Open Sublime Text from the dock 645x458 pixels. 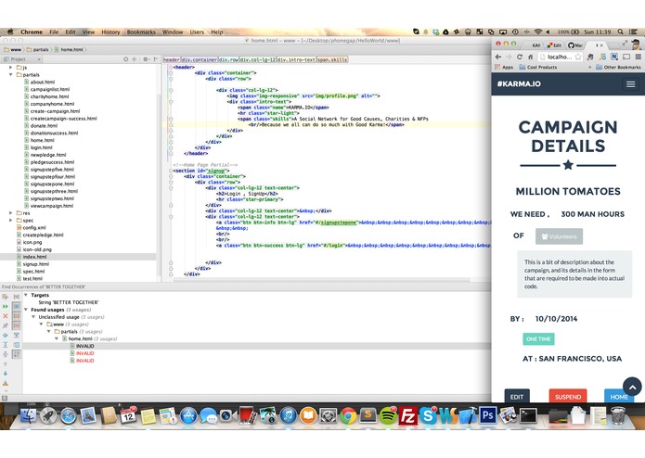click(368, 415)
